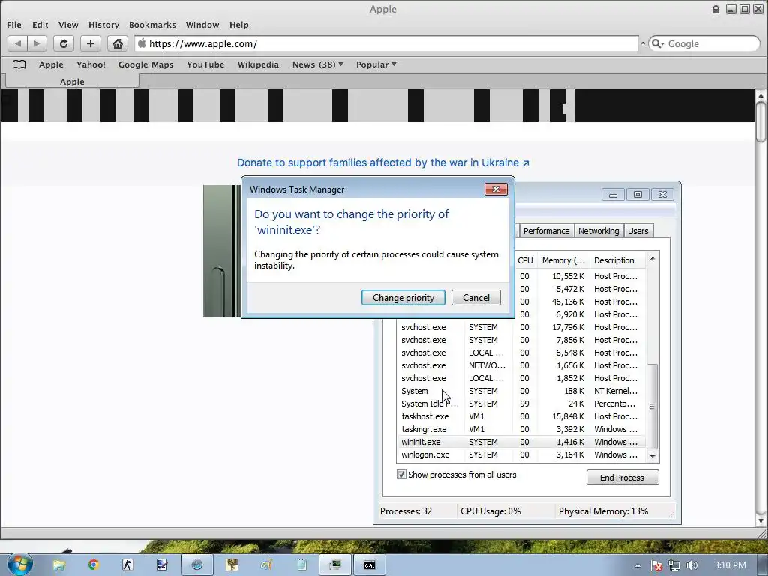Open the Bookmarks menu
768x576 pixels.
152,25
